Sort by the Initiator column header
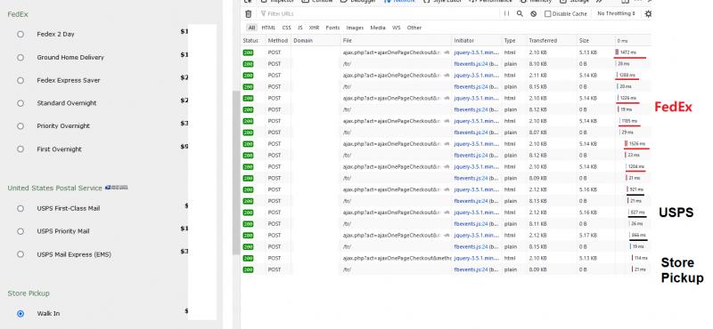Screen dimensions: 713x329 point(477,41)
